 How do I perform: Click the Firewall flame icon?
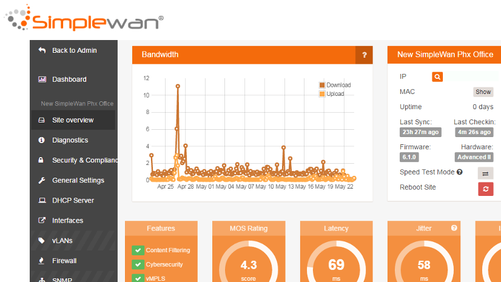pos(42,261)
